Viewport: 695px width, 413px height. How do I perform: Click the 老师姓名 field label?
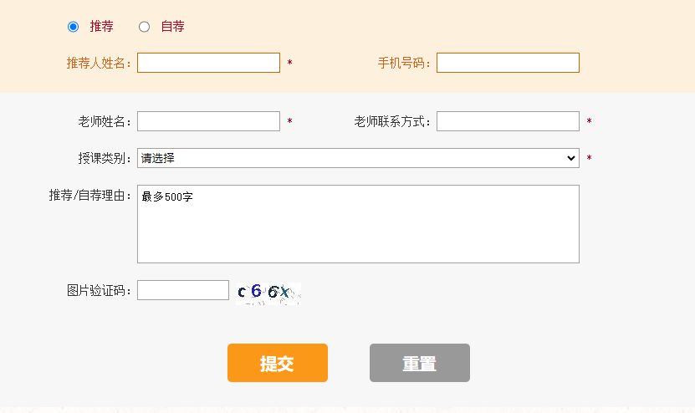point(105,121)
